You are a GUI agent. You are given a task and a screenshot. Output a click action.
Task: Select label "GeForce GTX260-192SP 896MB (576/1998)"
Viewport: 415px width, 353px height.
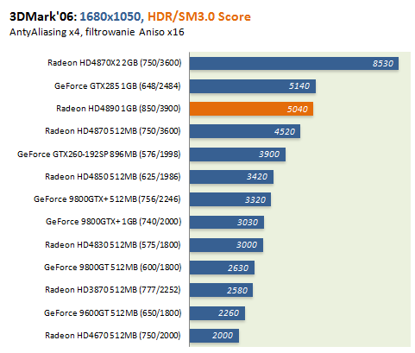click(x=99, y=154)
